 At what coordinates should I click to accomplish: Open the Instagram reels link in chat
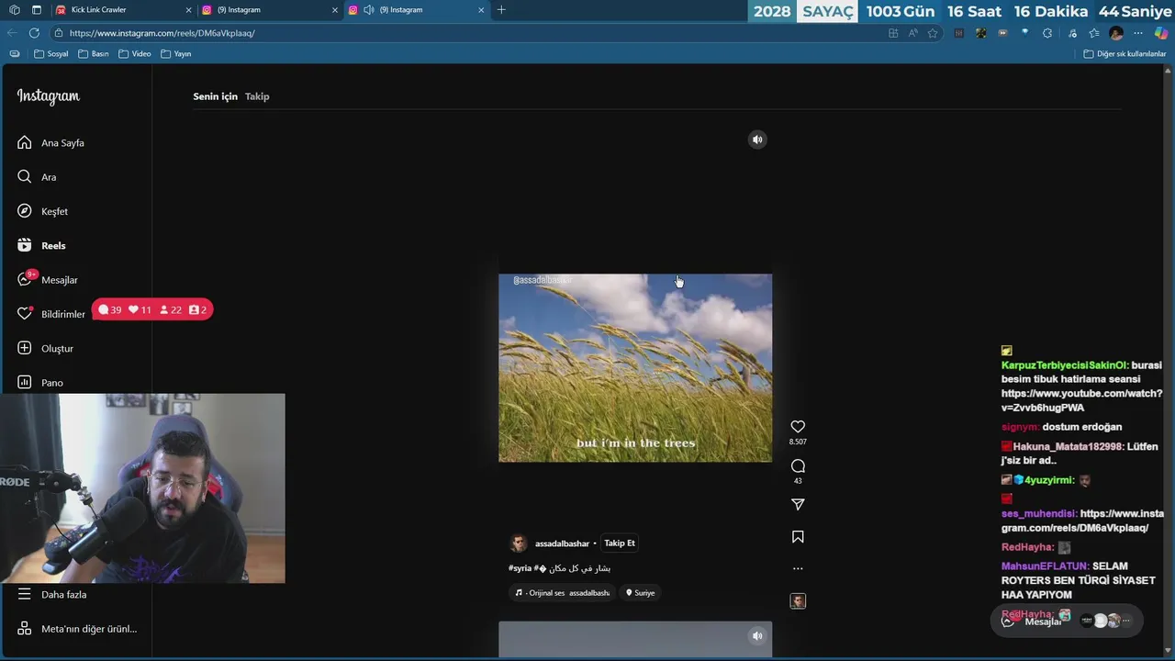click(x=1083, y=521)
